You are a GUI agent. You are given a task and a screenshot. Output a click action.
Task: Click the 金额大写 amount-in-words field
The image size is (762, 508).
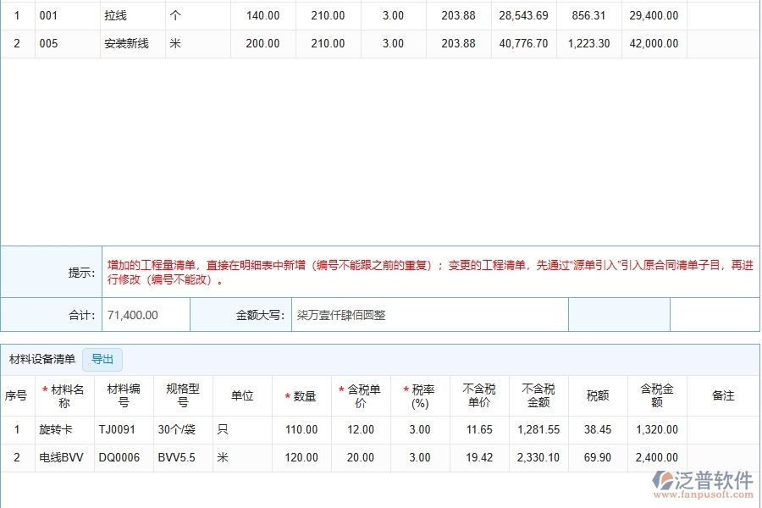click(429, 315)
